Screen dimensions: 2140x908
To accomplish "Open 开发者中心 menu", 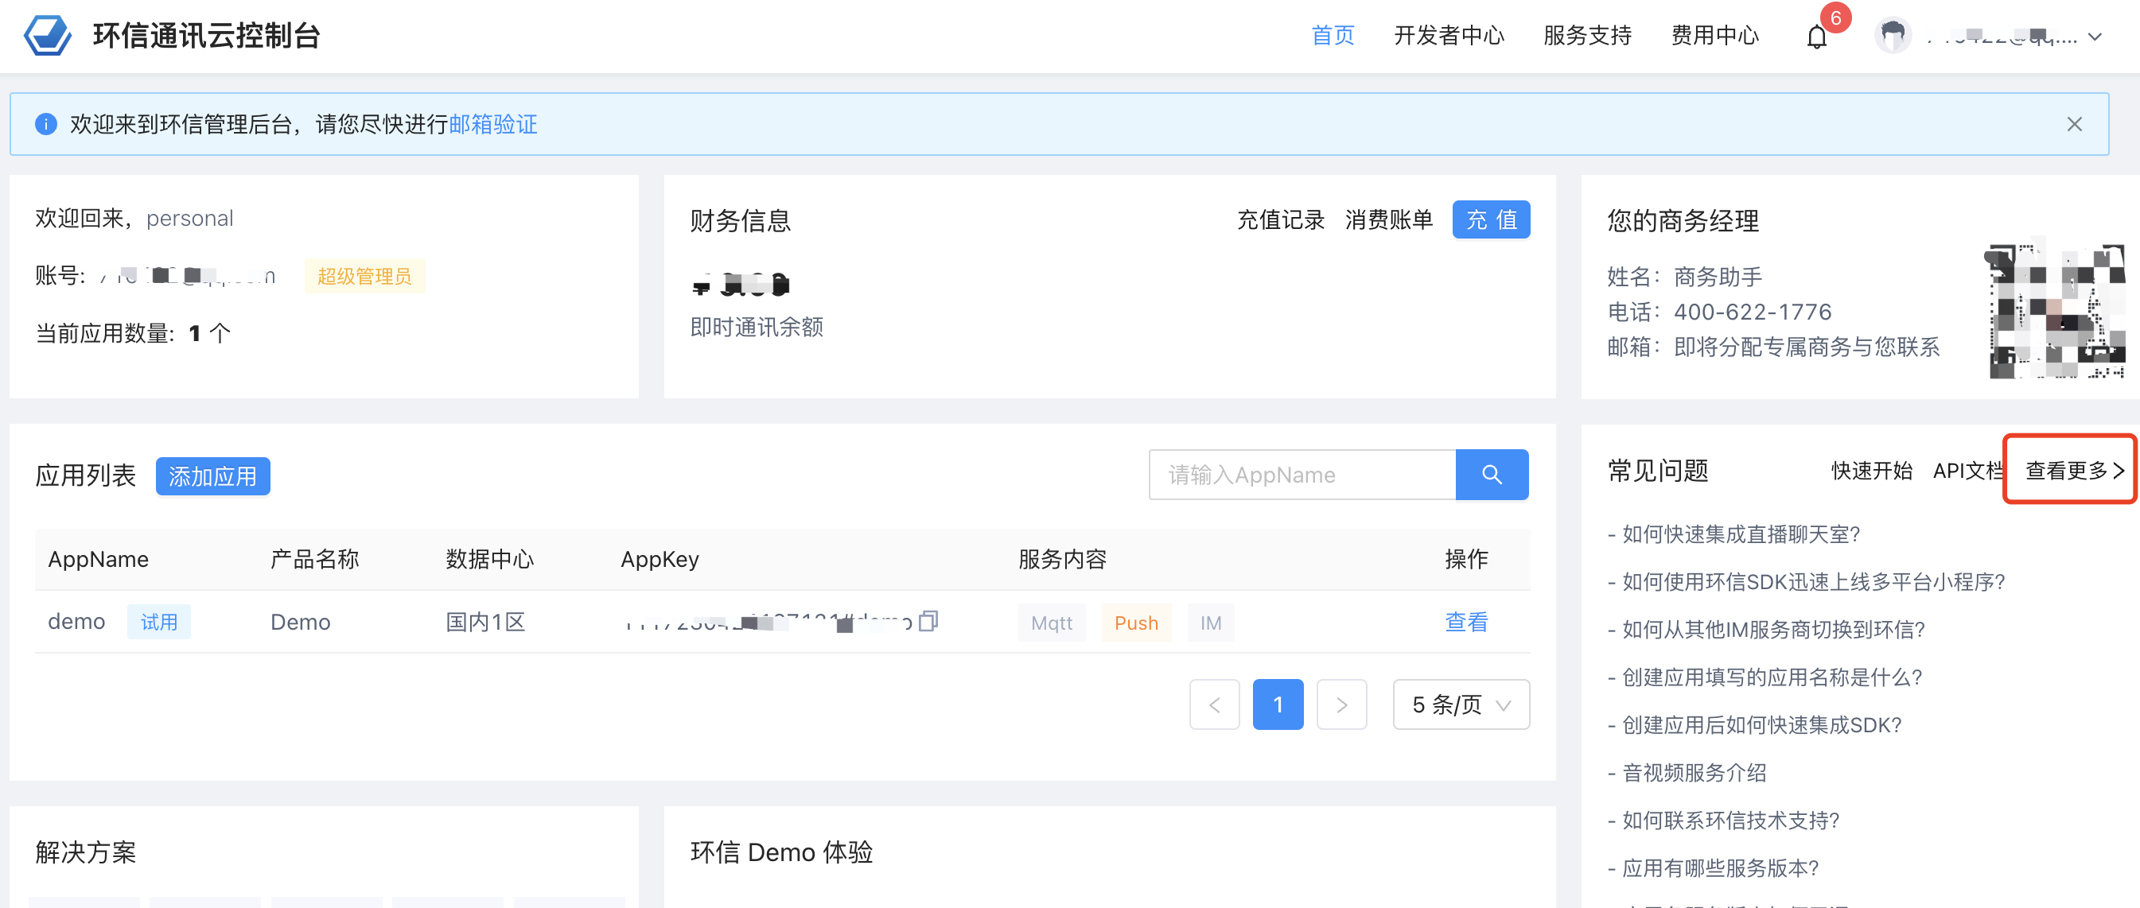I will (1449, 36).
